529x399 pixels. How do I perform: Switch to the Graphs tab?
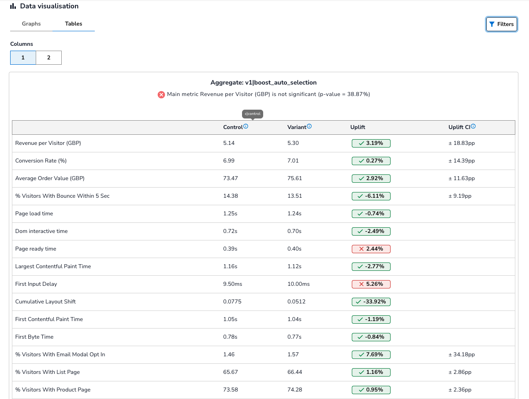(31, 24)
